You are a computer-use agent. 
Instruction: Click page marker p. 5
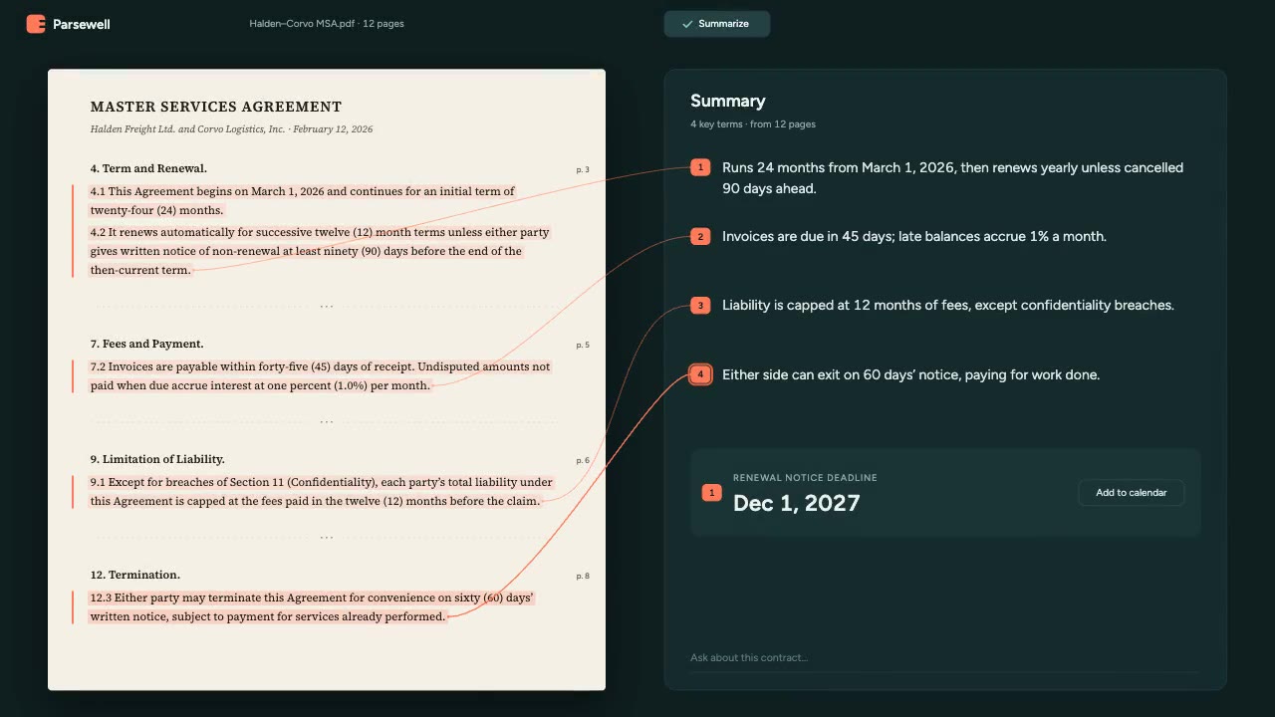[583, 345]
